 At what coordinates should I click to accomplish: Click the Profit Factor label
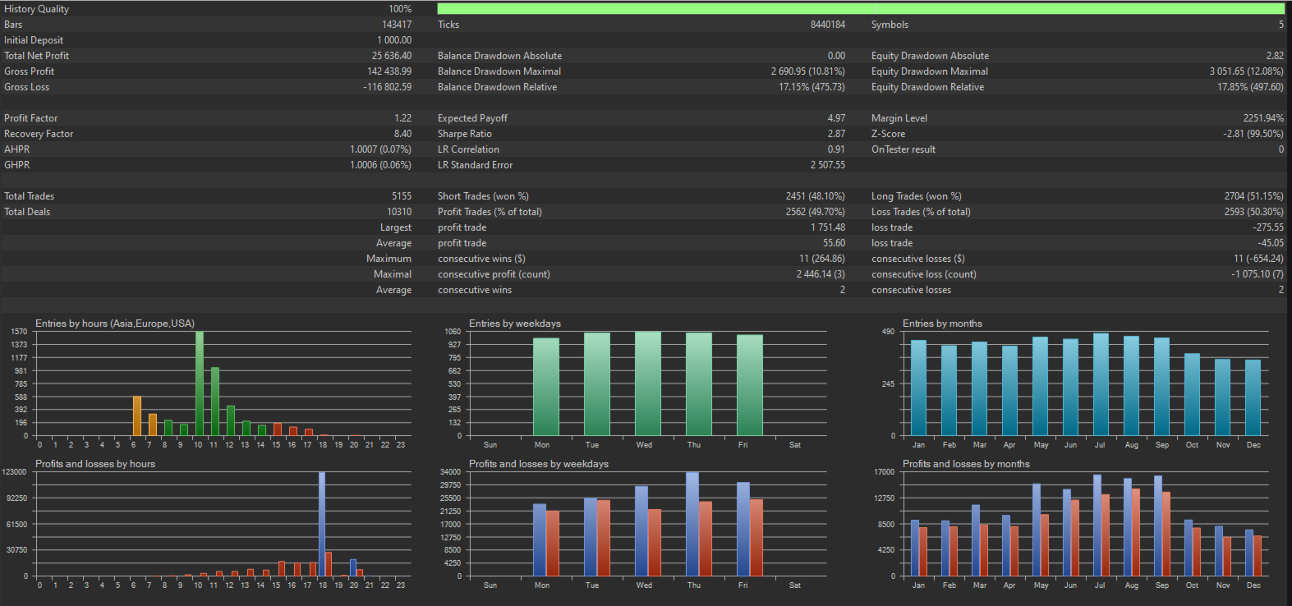(x=31, y=118)
